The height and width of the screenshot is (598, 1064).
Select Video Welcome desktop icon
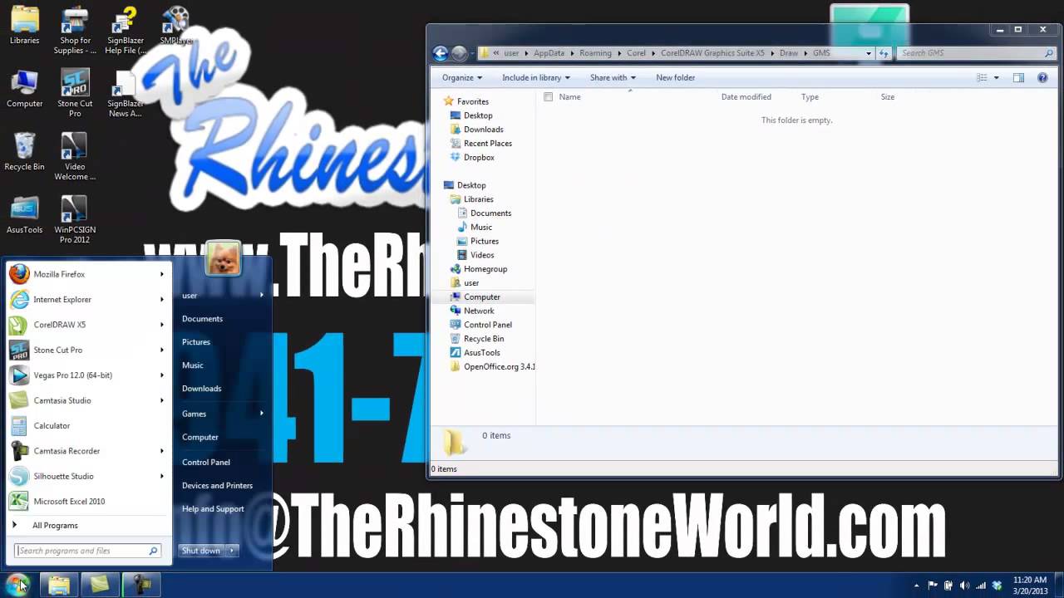pos(75,156)
